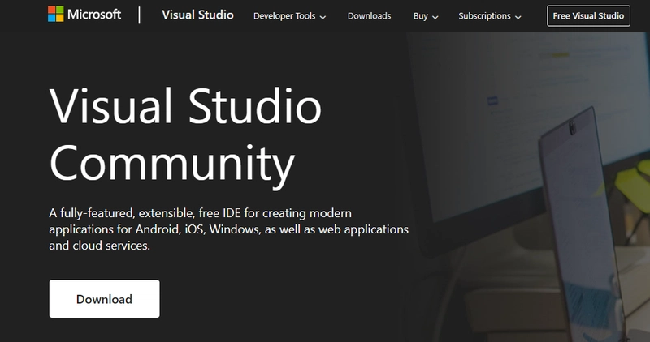
Task: Click the description starting with 'A fully-featured, extensible'
Action: (x=229, y=229)
